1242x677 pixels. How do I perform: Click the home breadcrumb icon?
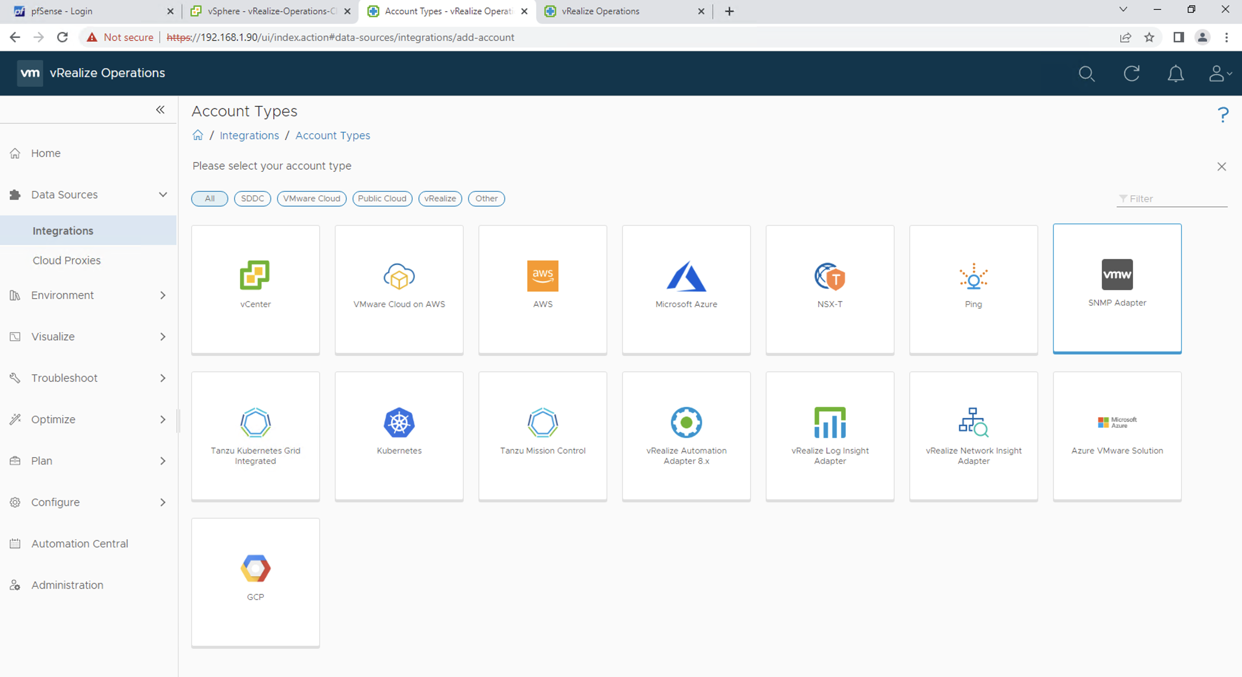pos(198,135)
